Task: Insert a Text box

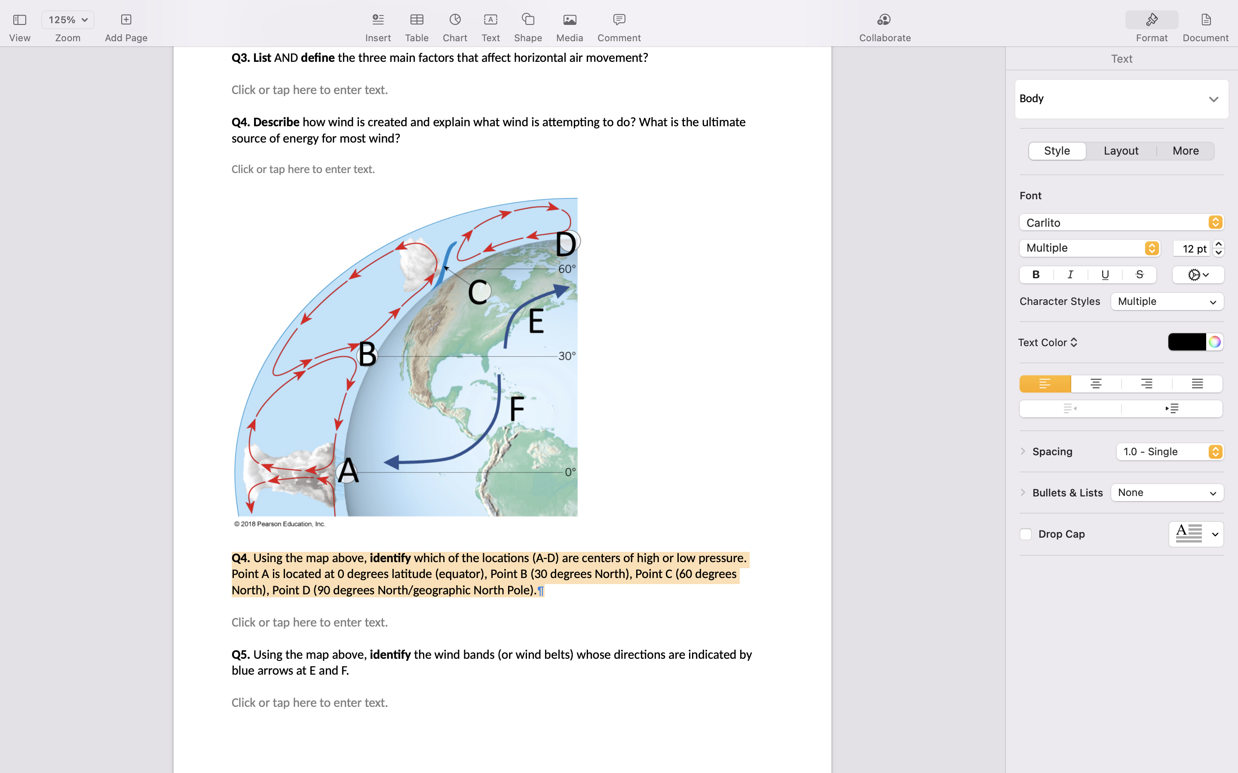Action: click(490, 19)
